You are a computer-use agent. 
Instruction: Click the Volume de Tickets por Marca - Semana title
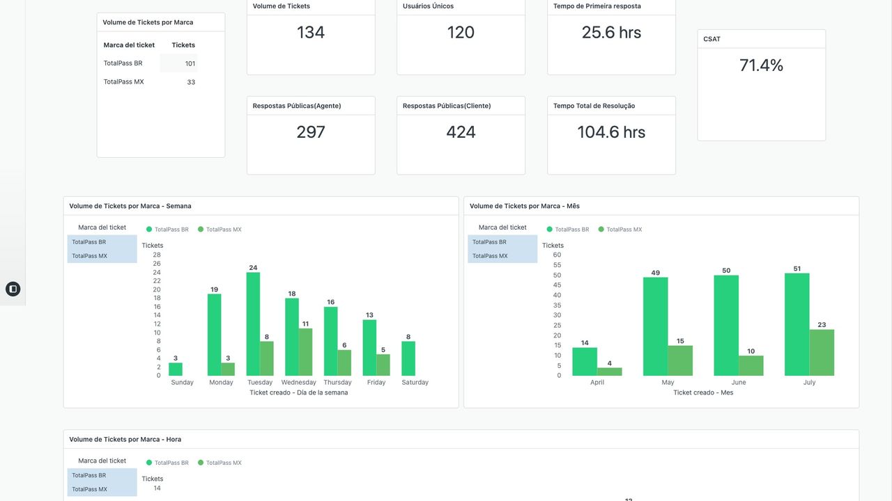pyautogui.click(x=130, y=206)
